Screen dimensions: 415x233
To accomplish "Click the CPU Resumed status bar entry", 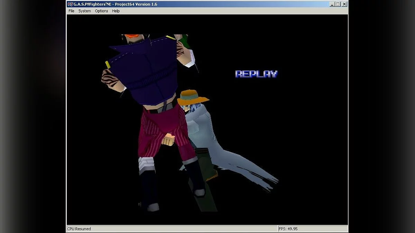I will click(x=172, y=229).
